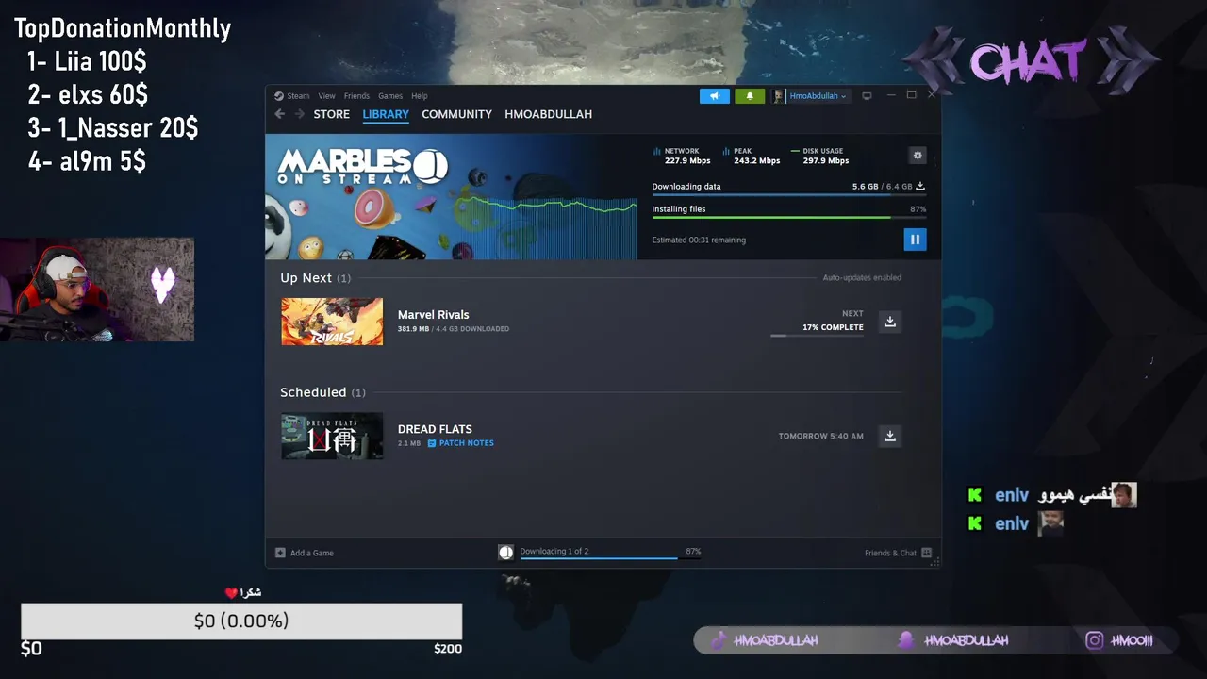This screenshot has width=1207, height=679.
Task: Click the Scheduled section header
Action: pyautogui.click(x=322, y=392)
